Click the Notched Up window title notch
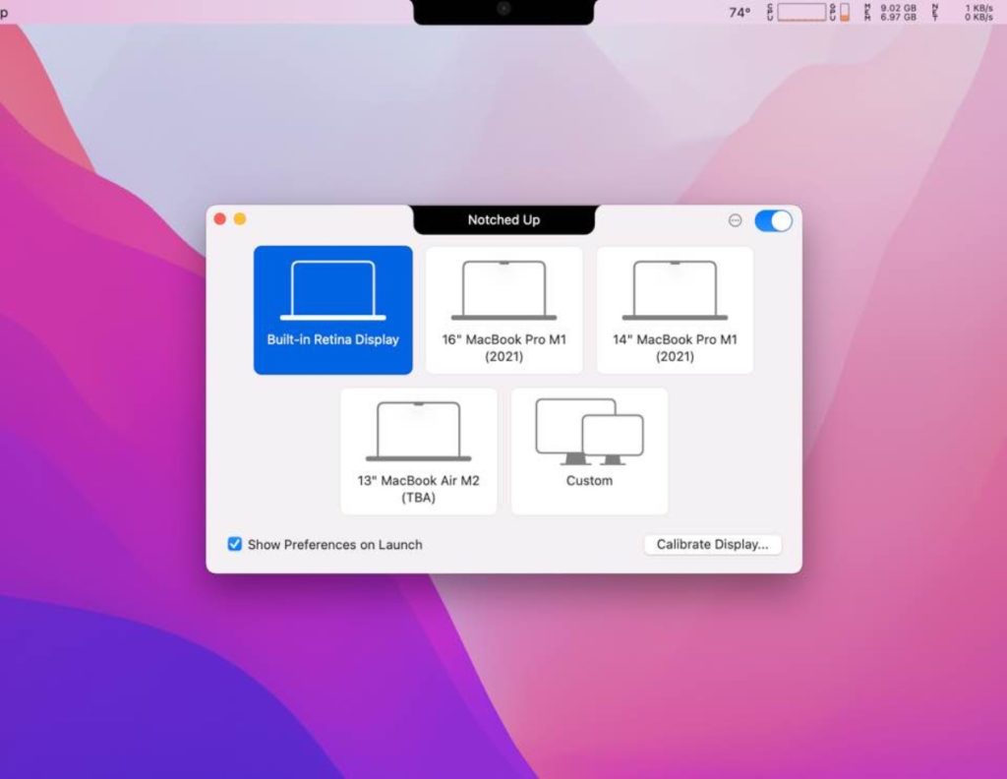This screenshot has width=1007, height=779. [503, 219]
